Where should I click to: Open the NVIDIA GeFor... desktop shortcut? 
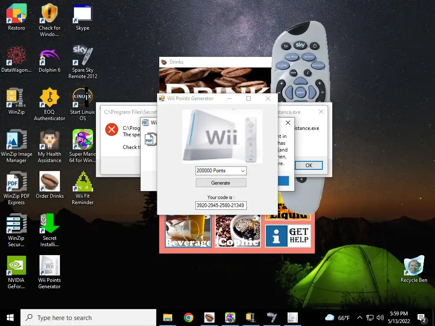tap(17, 273)
